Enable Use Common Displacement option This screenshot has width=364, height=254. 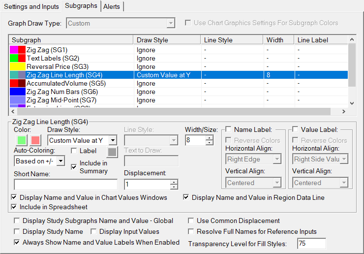(192, 221)
